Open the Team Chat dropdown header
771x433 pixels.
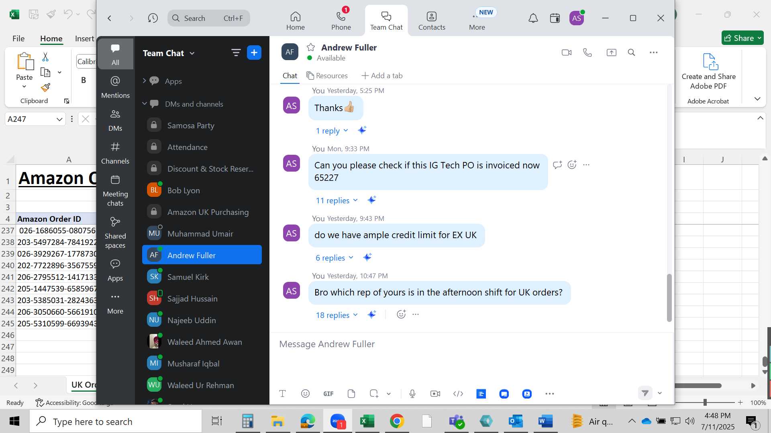pyautogui.click(x=169, y=53)
